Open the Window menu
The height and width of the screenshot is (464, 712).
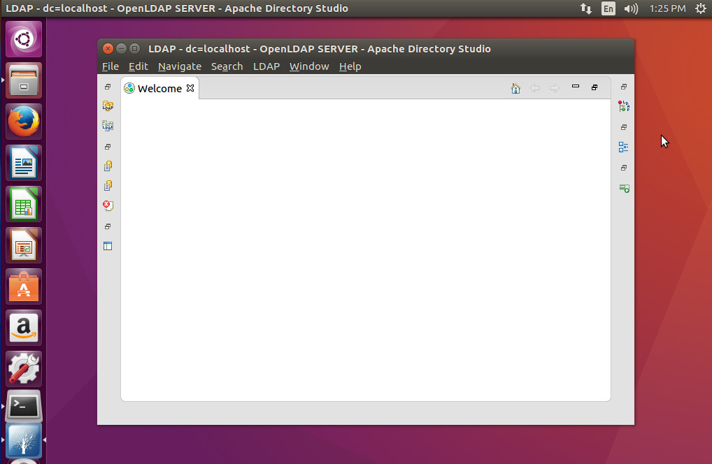308,66
